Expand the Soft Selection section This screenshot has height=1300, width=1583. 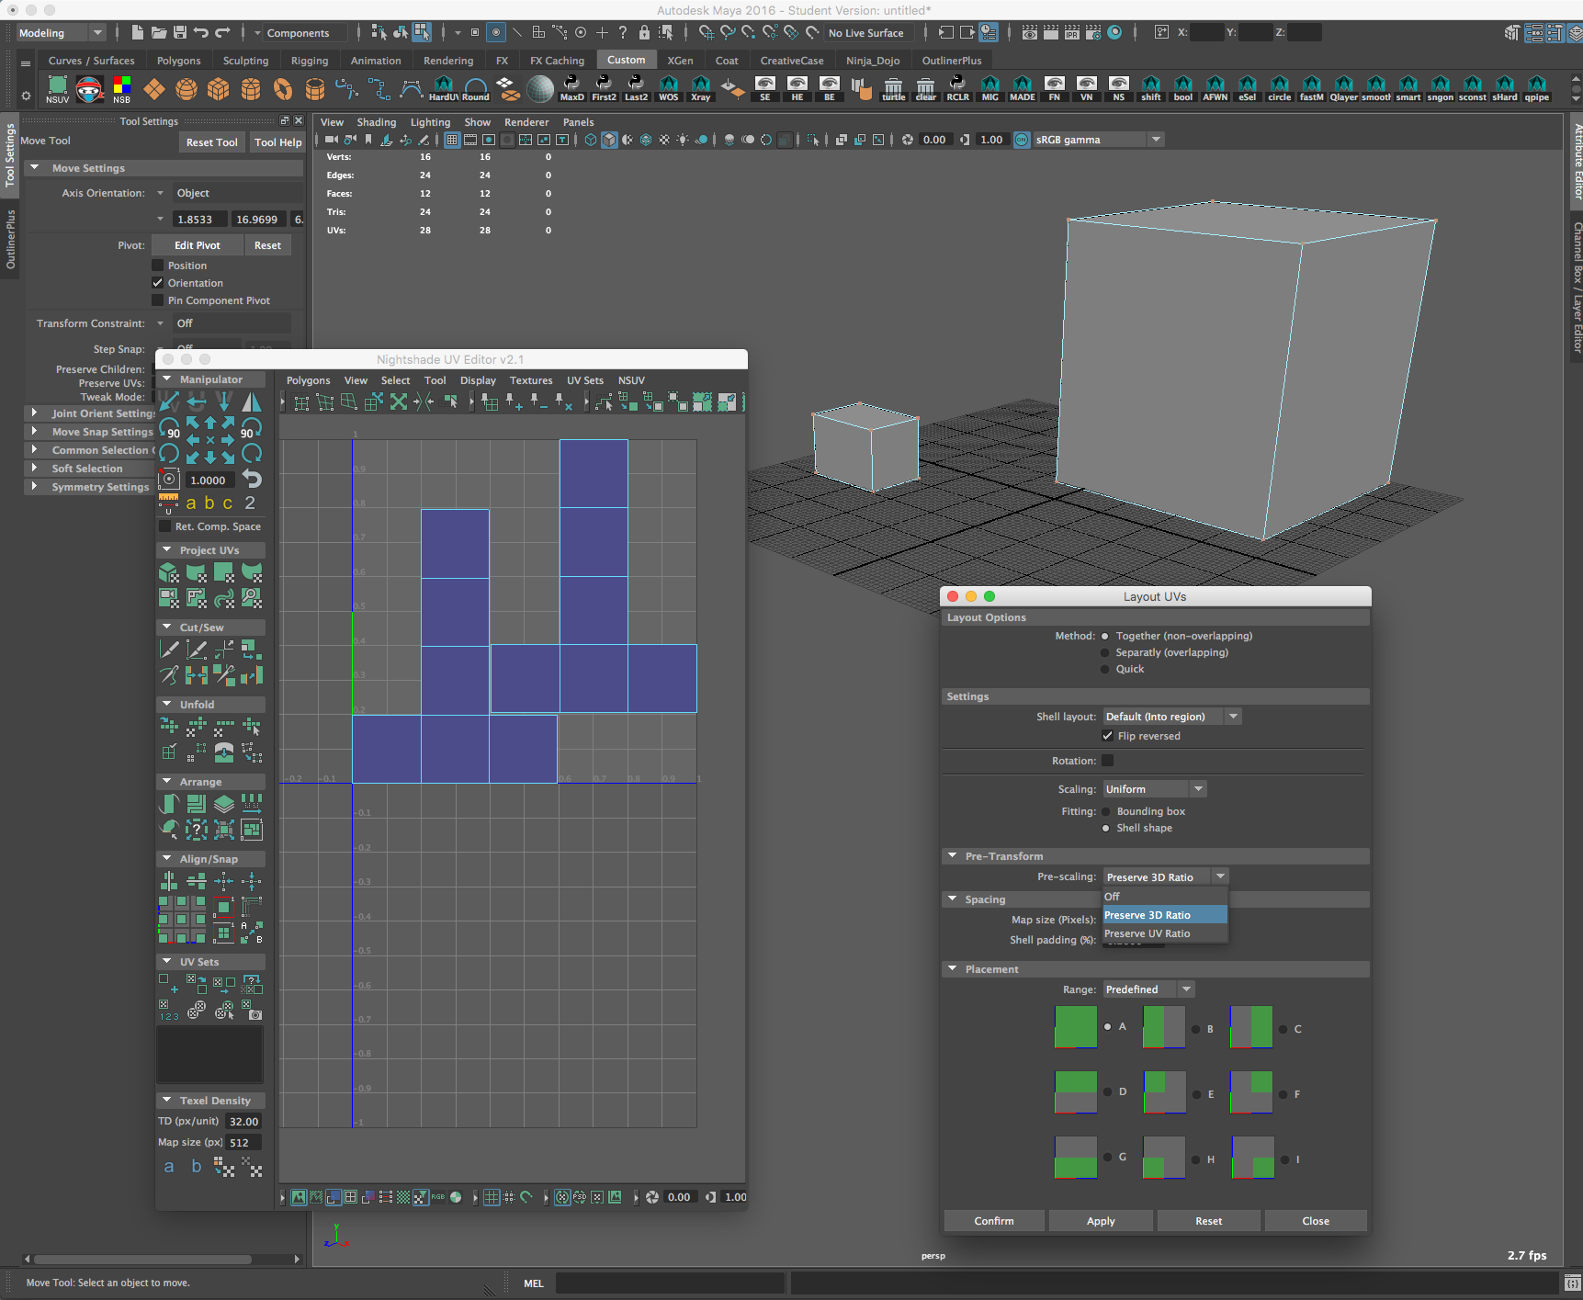[x=34, y=469]
